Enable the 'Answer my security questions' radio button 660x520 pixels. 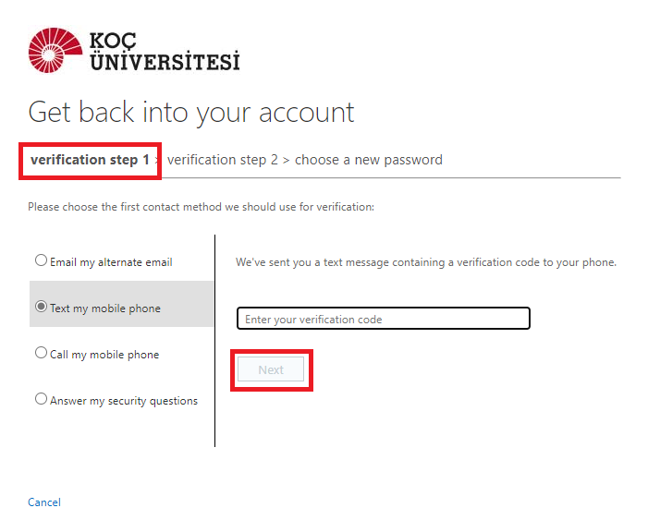coord(41,399)
